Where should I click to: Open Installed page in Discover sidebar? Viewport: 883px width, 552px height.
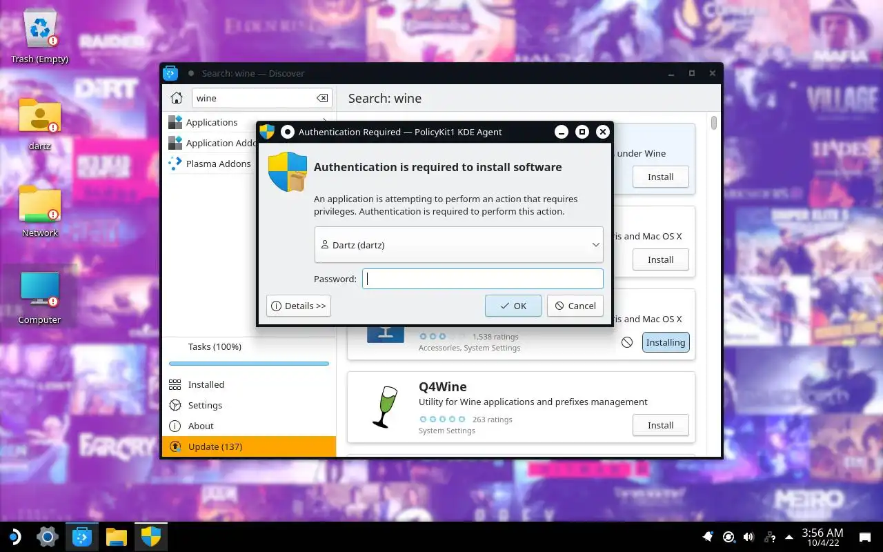click(248, 384)
